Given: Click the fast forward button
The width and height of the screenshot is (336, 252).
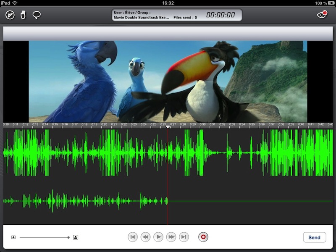Looking at the screenshot, I should [171, 237].
